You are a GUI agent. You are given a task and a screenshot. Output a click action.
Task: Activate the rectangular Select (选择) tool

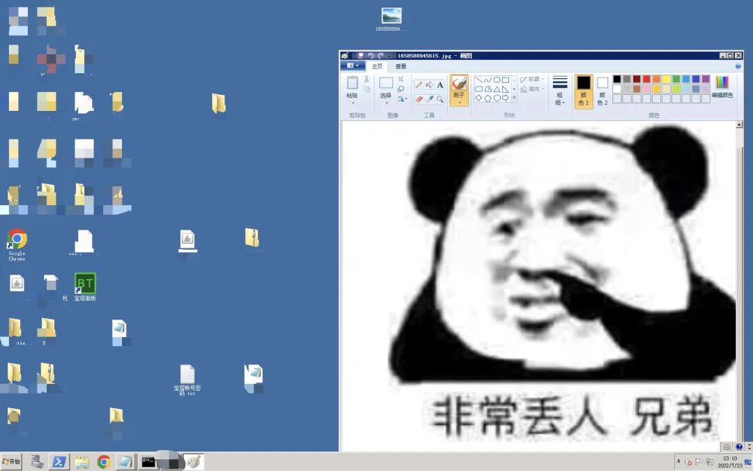pos(386,82)
